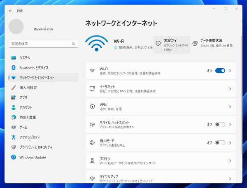Click the アプリ apps icon
The width and height of the screenshot is (247, 188).
pos(14,97)
